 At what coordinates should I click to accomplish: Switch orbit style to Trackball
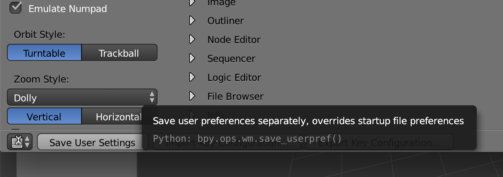pos(119,53)
